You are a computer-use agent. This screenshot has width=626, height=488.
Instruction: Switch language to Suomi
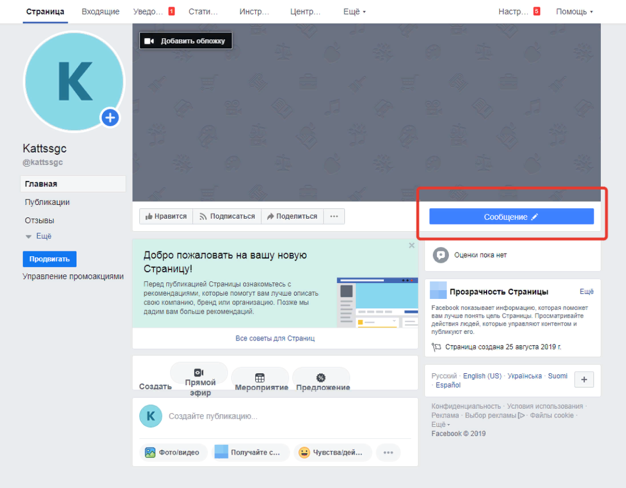coord(557,376)
